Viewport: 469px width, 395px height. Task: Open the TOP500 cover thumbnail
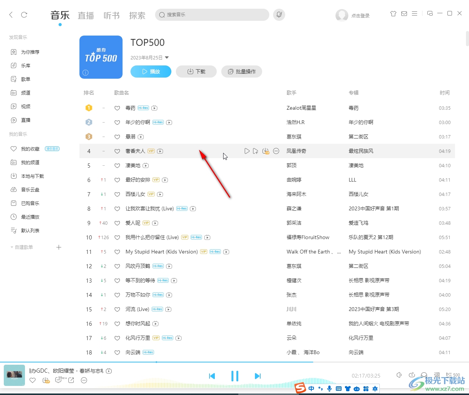pos(101,57)
